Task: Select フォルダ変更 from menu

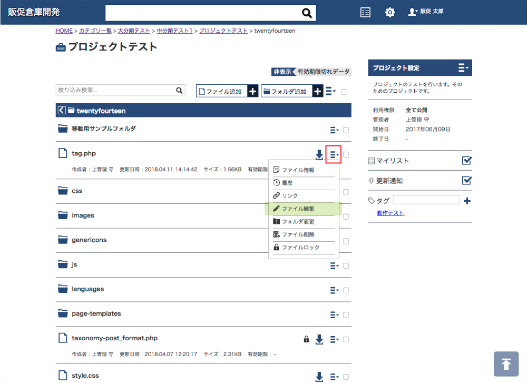Action: 304,221
